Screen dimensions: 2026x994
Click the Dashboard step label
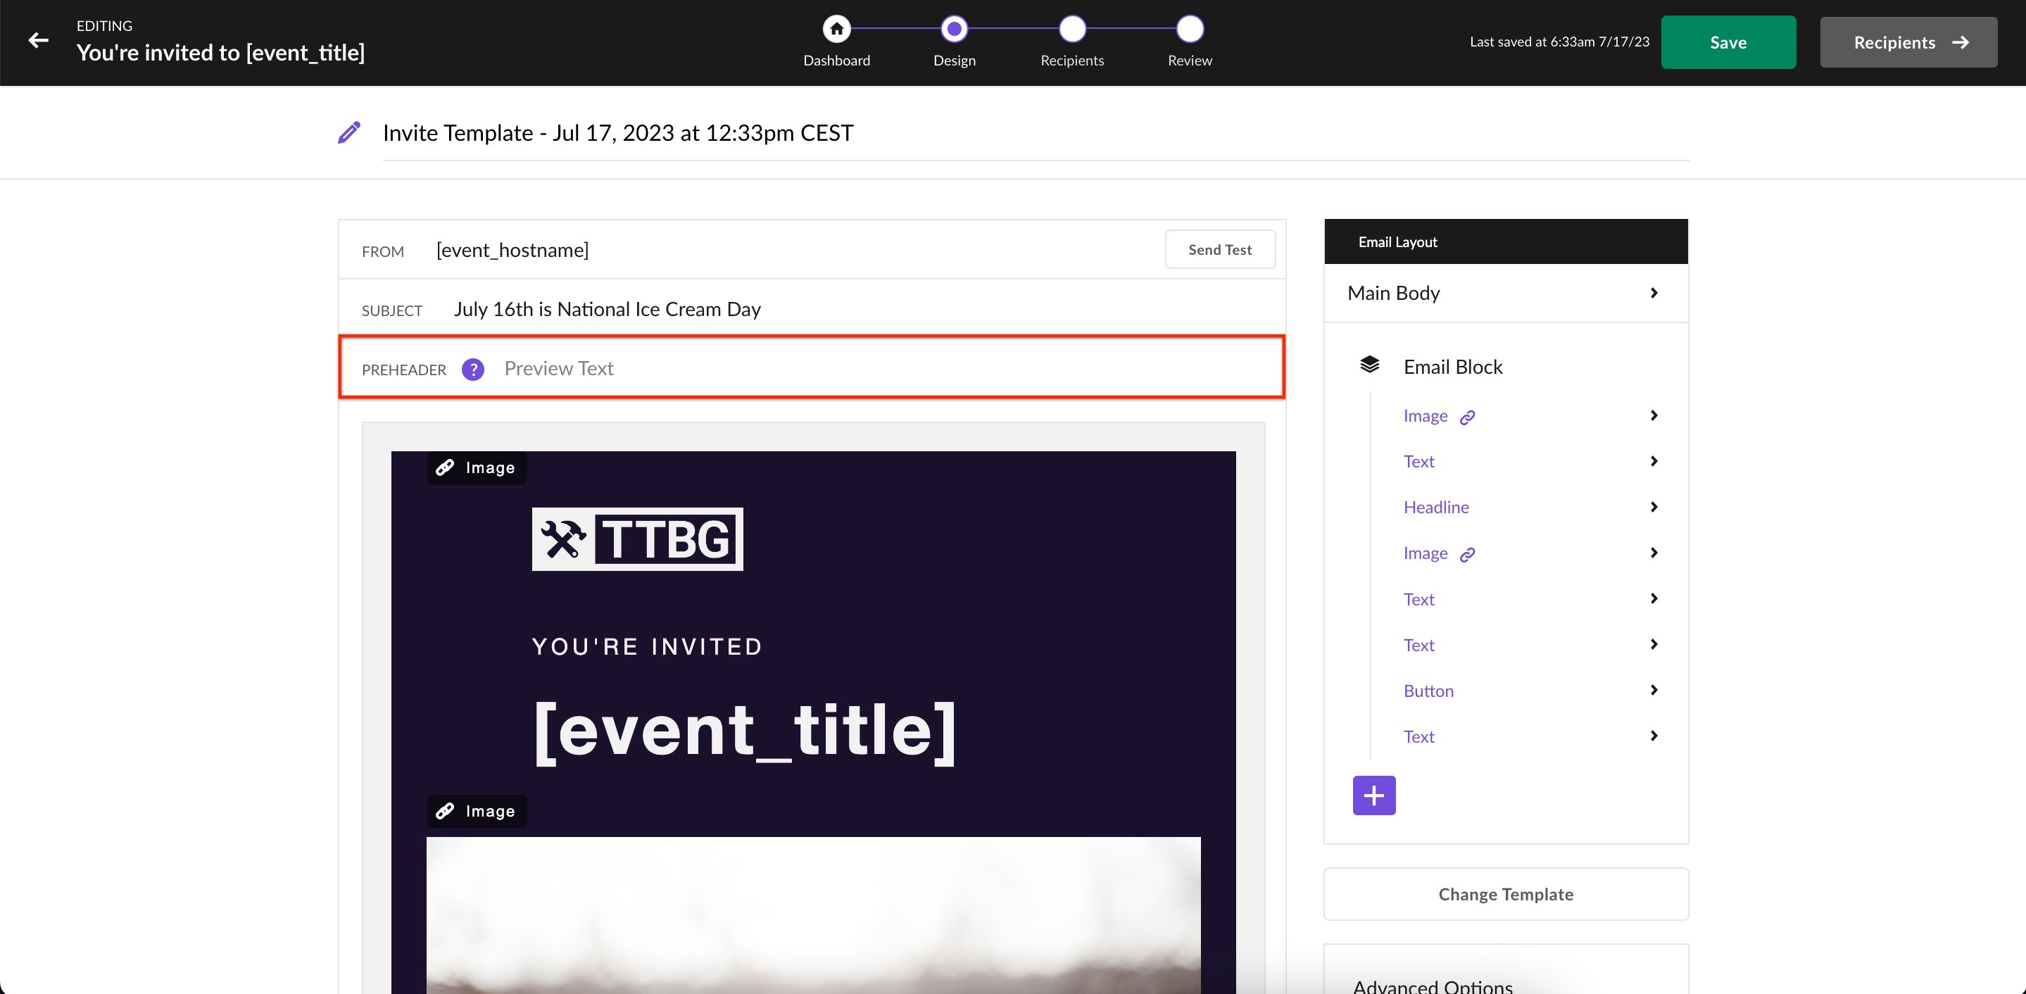(x=836, y=61)
